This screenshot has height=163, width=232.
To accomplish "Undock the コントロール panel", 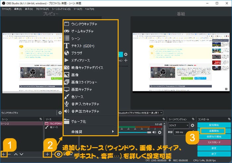I will point(229,119).
